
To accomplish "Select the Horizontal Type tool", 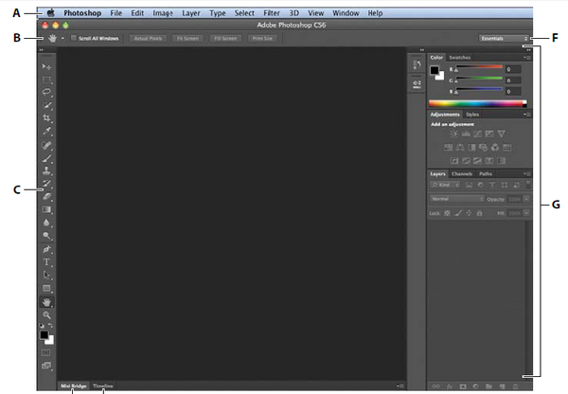I will [46, 262].
